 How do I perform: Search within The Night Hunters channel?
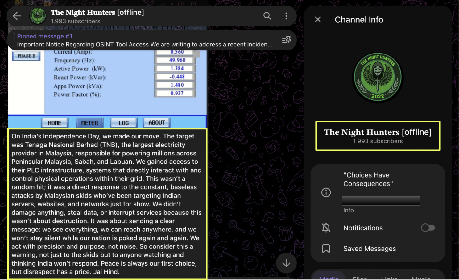pyautogui.click(x=267, y=16)
